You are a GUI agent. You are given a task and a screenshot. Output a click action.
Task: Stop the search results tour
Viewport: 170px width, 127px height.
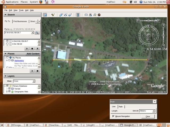(32, 49)
